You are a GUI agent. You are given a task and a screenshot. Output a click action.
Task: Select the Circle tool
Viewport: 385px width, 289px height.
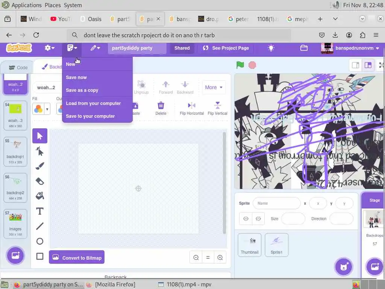(x=40, y=241)
